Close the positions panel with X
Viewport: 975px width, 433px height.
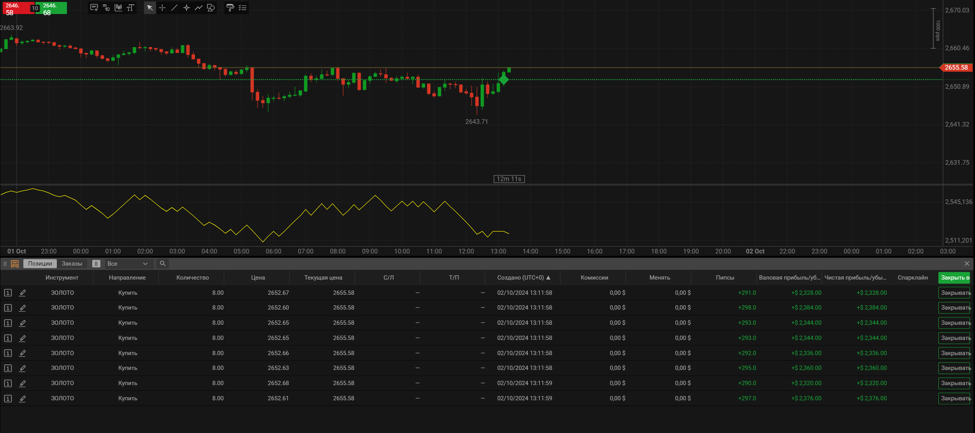pyautogui.click(x=967, y=264)
